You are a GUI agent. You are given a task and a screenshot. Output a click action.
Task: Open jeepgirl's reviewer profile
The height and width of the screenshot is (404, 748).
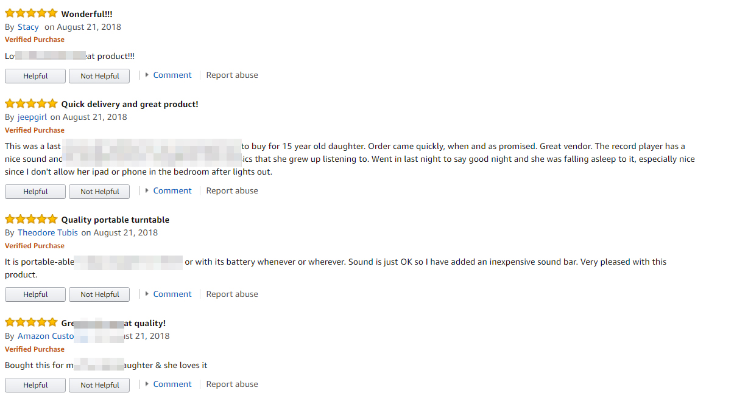pyautogui.click(x=32, y=117)
